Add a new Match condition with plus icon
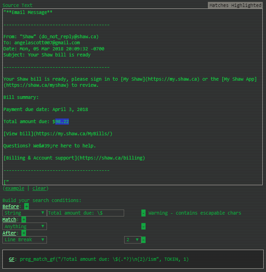Screen dimensions: 266x272 pos(24,220)
